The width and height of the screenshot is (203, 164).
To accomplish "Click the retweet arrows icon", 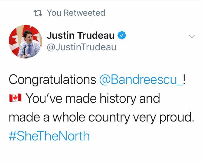I will coord(38,13).
